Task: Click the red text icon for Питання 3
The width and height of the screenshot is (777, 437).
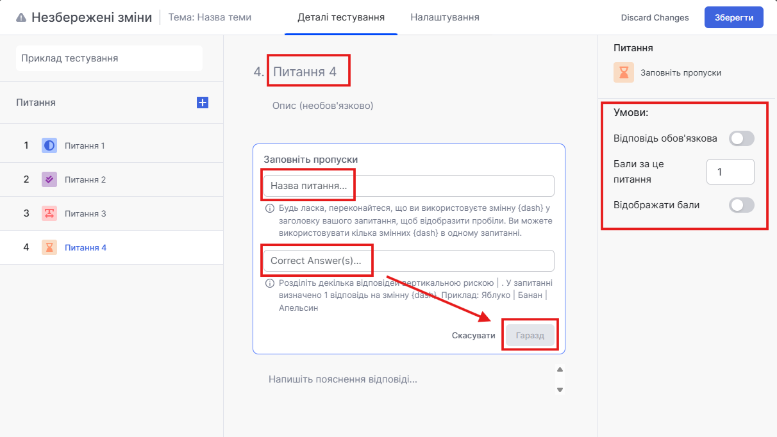Action: click(49, 213)
